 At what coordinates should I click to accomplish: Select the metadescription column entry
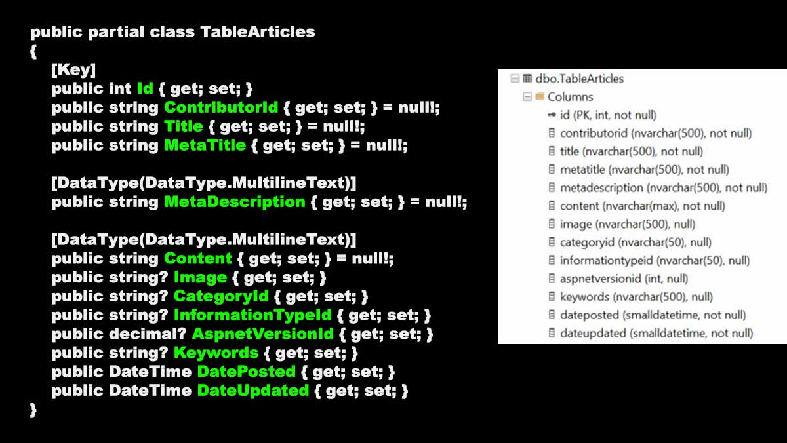click(x=663, y=188)
